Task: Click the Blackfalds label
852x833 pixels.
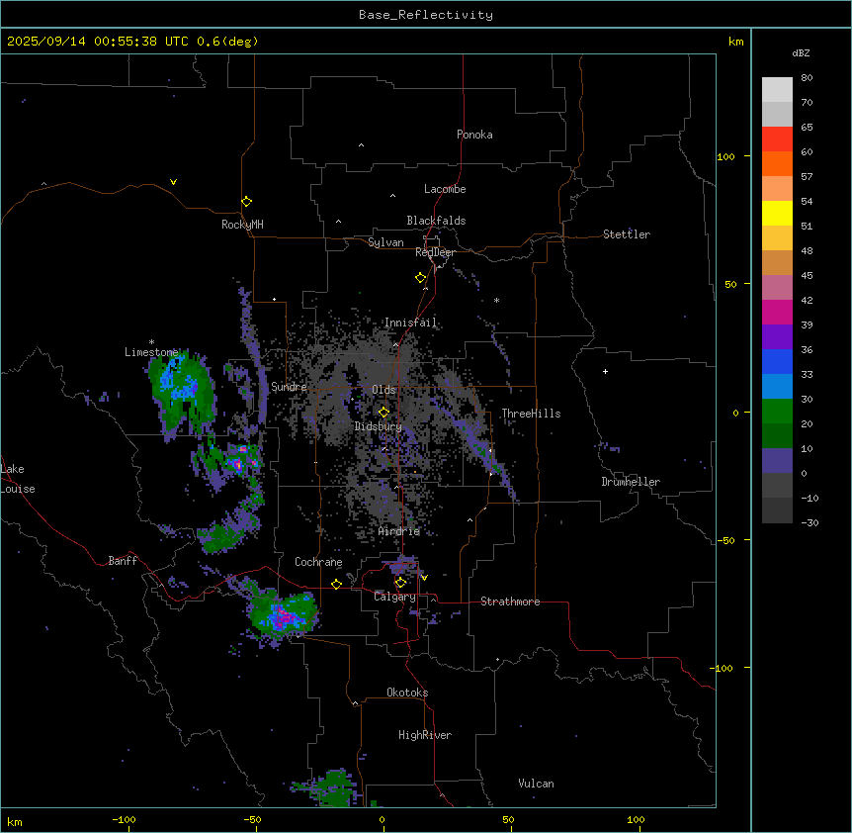Action: point(436,221)
